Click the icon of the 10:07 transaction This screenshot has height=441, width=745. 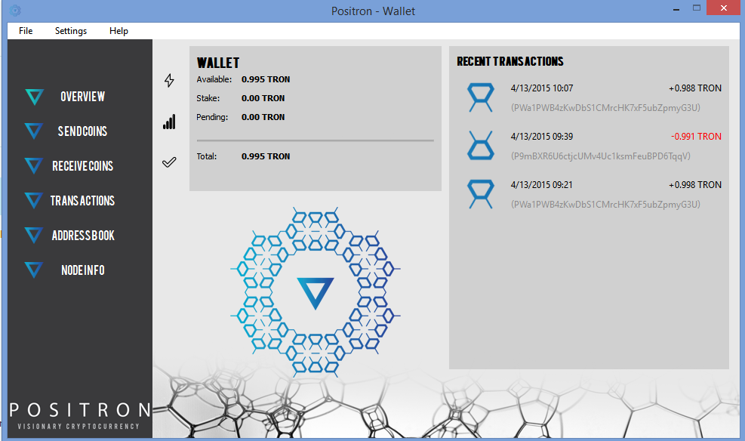[x=481, y=97]
